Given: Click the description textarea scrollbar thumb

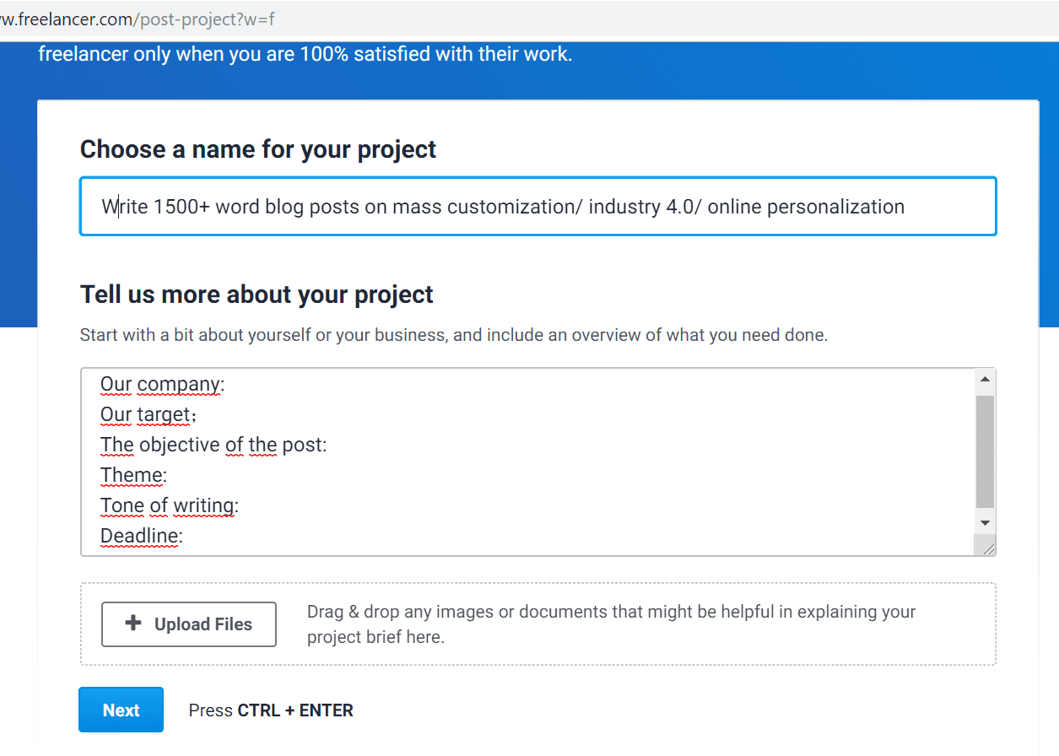Looking at the screenshot, I should pyautogui.click(x=986, y=451).
